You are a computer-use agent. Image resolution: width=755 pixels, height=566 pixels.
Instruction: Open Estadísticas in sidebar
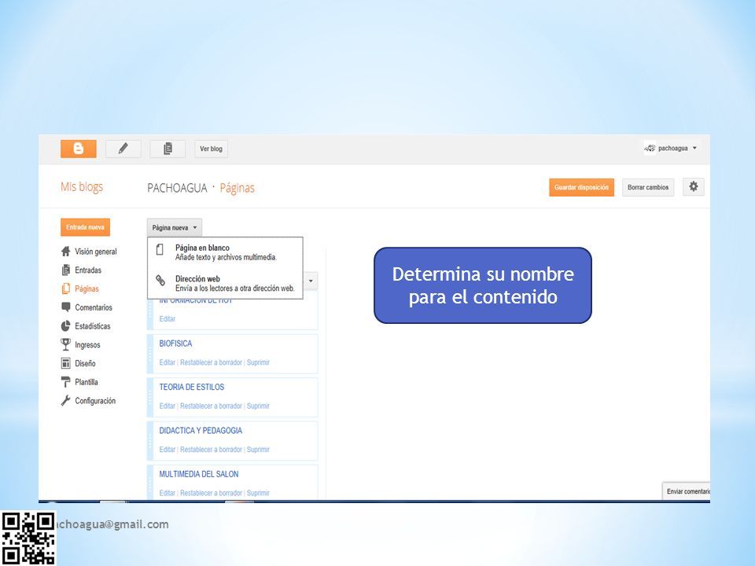(93, 326)
